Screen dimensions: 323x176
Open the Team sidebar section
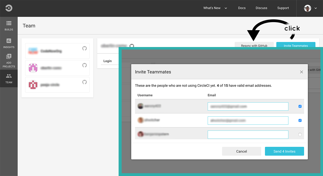point(9,78)
